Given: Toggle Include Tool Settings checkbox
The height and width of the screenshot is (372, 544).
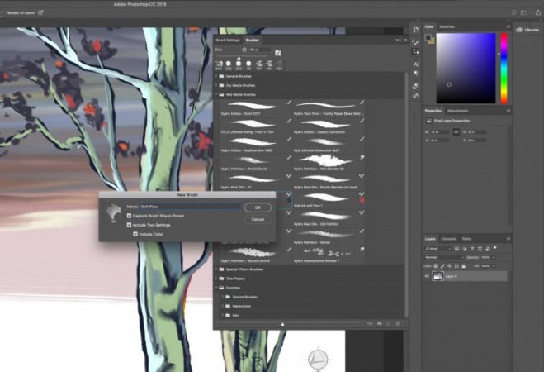Looking at the screenshot, I should (129, 225).
